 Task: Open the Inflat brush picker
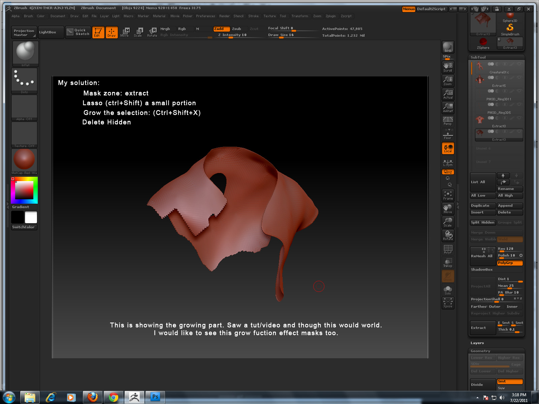point(25,54)
